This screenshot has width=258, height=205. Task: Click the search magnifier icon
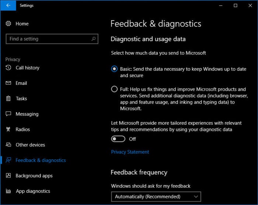pos(94,39)
